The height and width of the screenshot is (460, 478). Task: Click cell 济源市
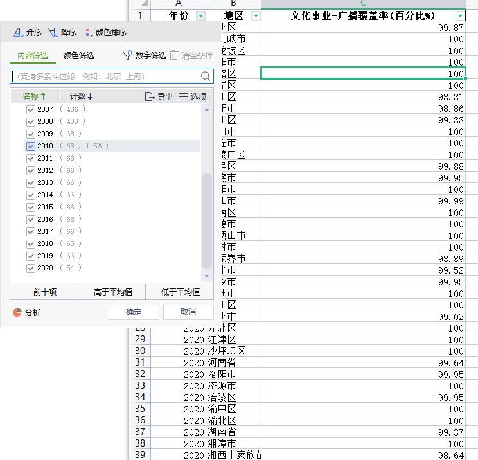coord(233,386)
